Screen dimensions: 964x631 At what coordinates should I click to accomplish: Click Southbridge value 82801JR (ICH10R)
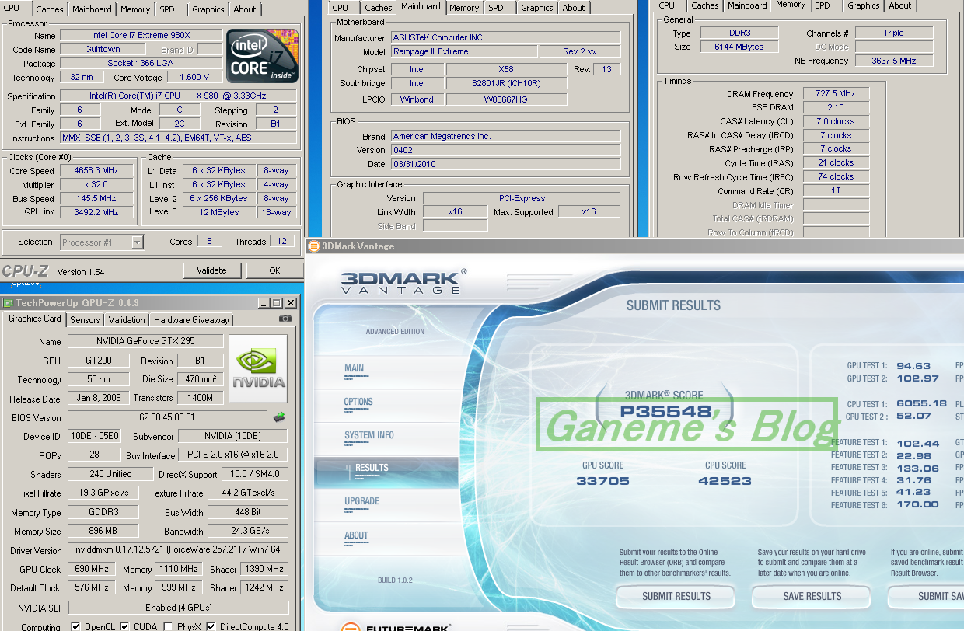click(x=506, y=83)
